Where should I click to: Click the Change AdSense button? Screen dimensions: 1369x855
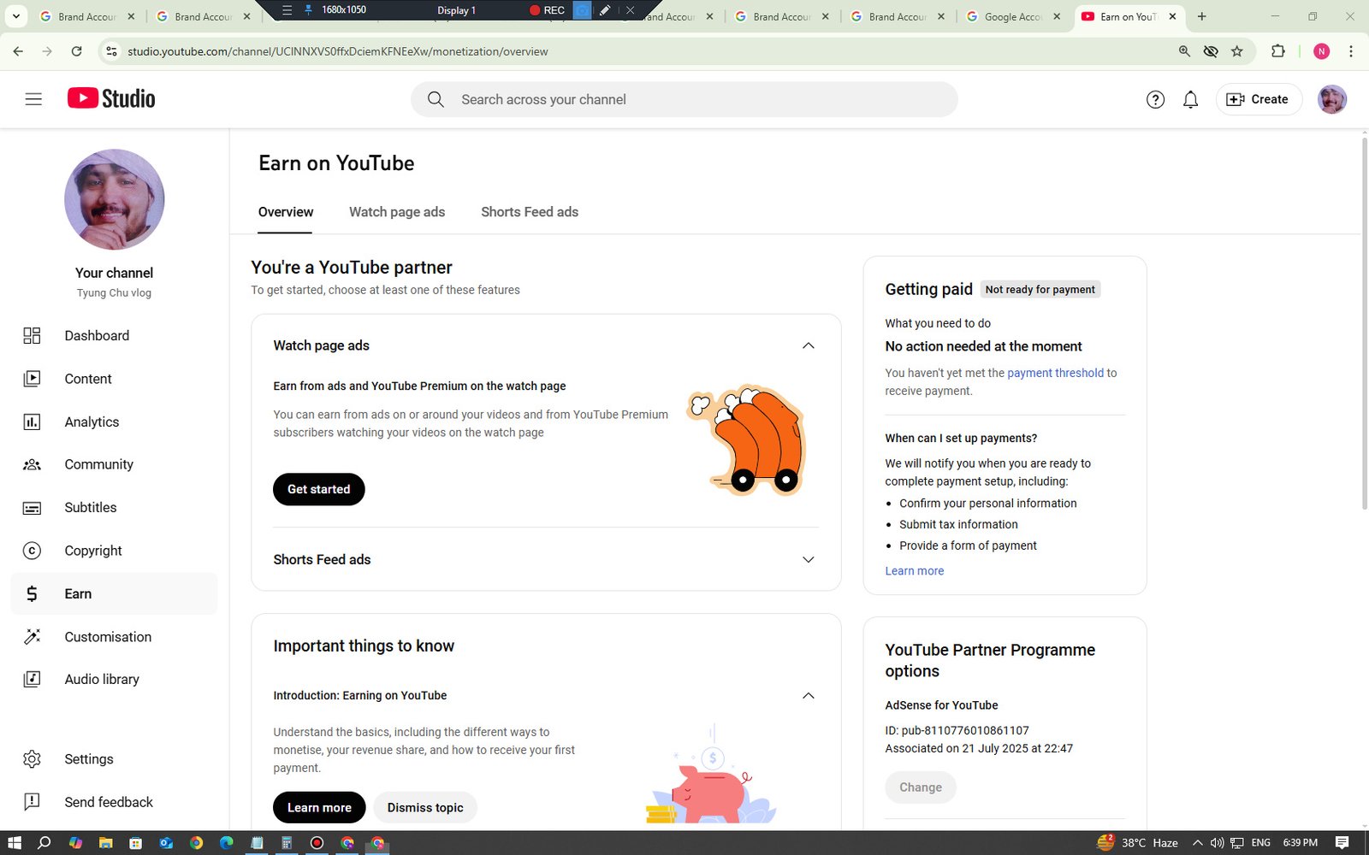(x=921, y=787)
